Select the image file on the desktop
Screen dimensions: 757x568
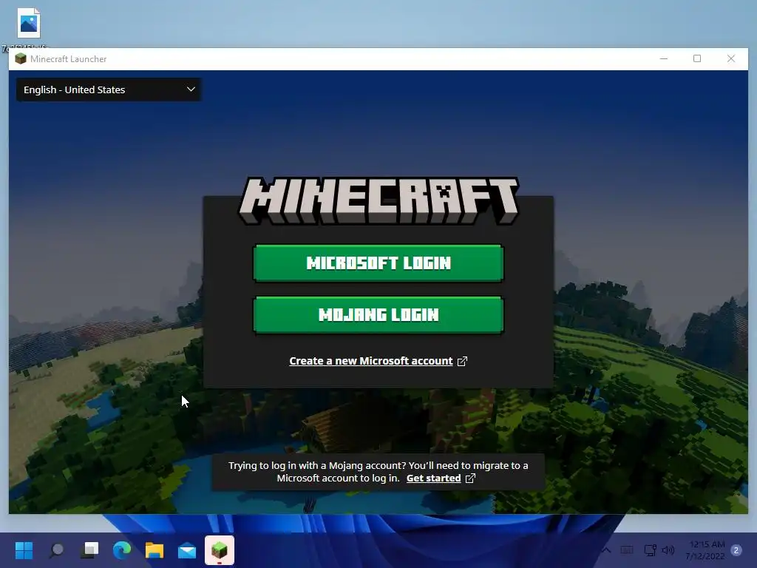29,23
